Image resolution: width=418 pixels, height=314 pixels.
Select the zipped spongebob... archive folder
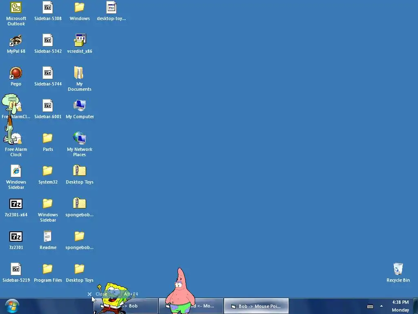pyautogui.click(x=80, y=204)
